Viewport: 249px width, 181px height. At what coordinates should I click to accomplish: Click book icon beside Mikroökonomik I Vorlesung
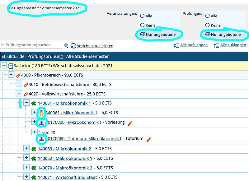[41, 123]
